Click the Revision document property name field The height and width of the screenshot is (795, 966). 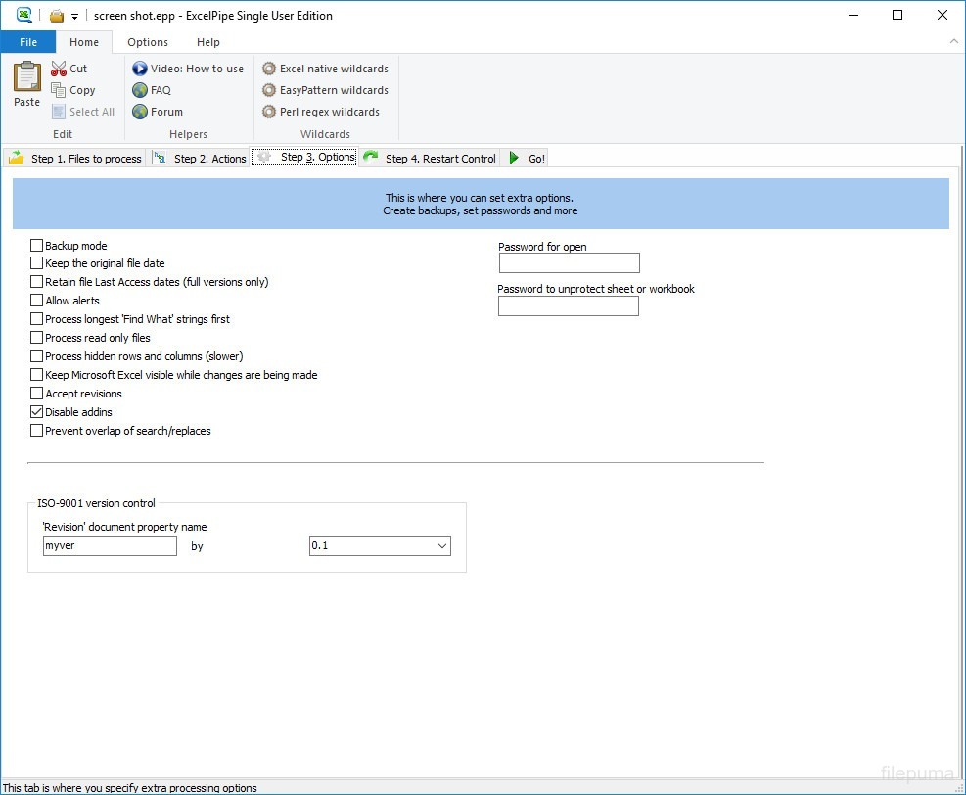pos(110,546)
